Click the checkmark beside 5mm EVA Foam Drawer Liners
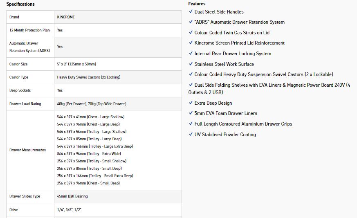357x218 pixels. pos(191,113)
